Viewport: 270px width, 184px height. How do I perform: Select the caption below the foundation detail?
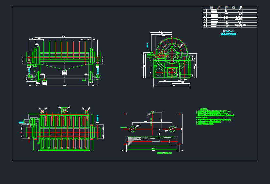tap(164, 153)
